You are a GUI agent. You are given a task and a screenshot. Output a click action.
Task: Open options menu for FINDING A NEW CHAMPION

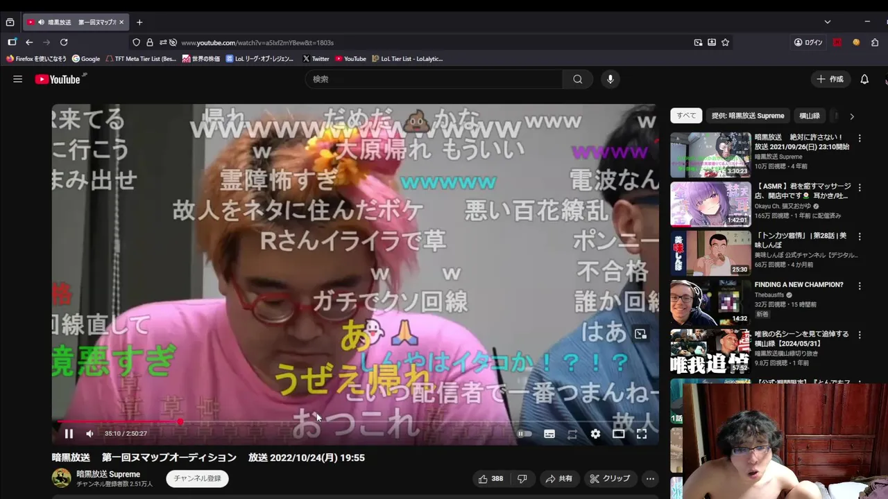pyautogui.click(x=860, y=286)
